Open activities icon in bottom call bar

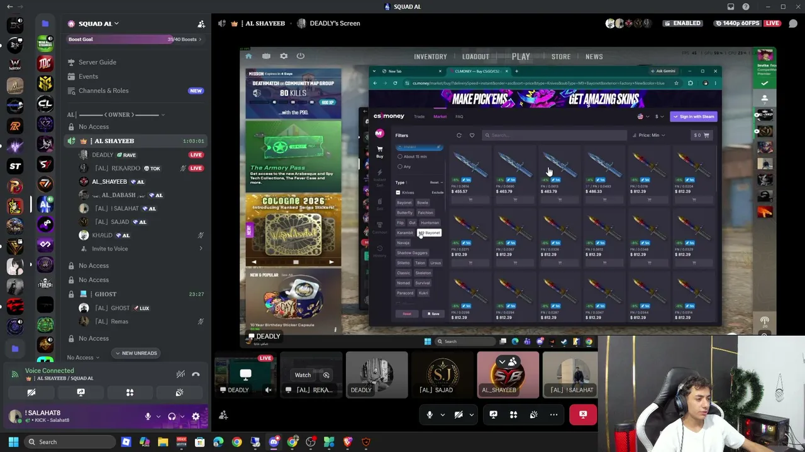coord(513,414)
